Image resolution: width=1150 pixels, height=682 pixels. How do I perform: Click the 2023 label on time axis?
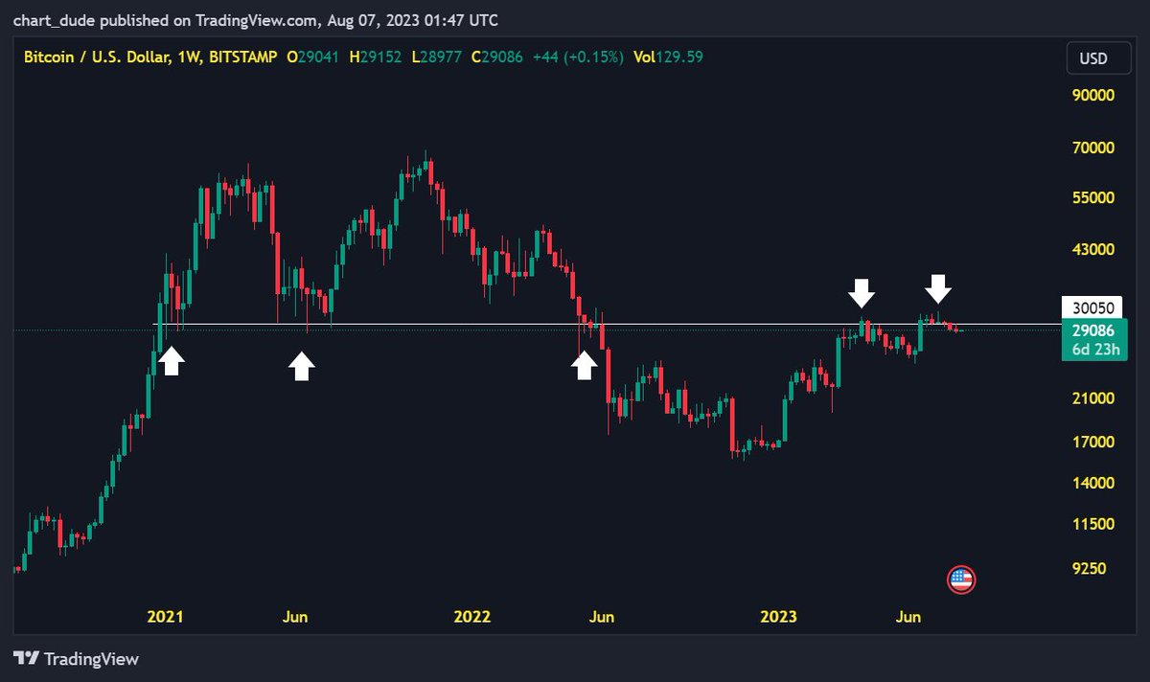click(x=779, y=616)
